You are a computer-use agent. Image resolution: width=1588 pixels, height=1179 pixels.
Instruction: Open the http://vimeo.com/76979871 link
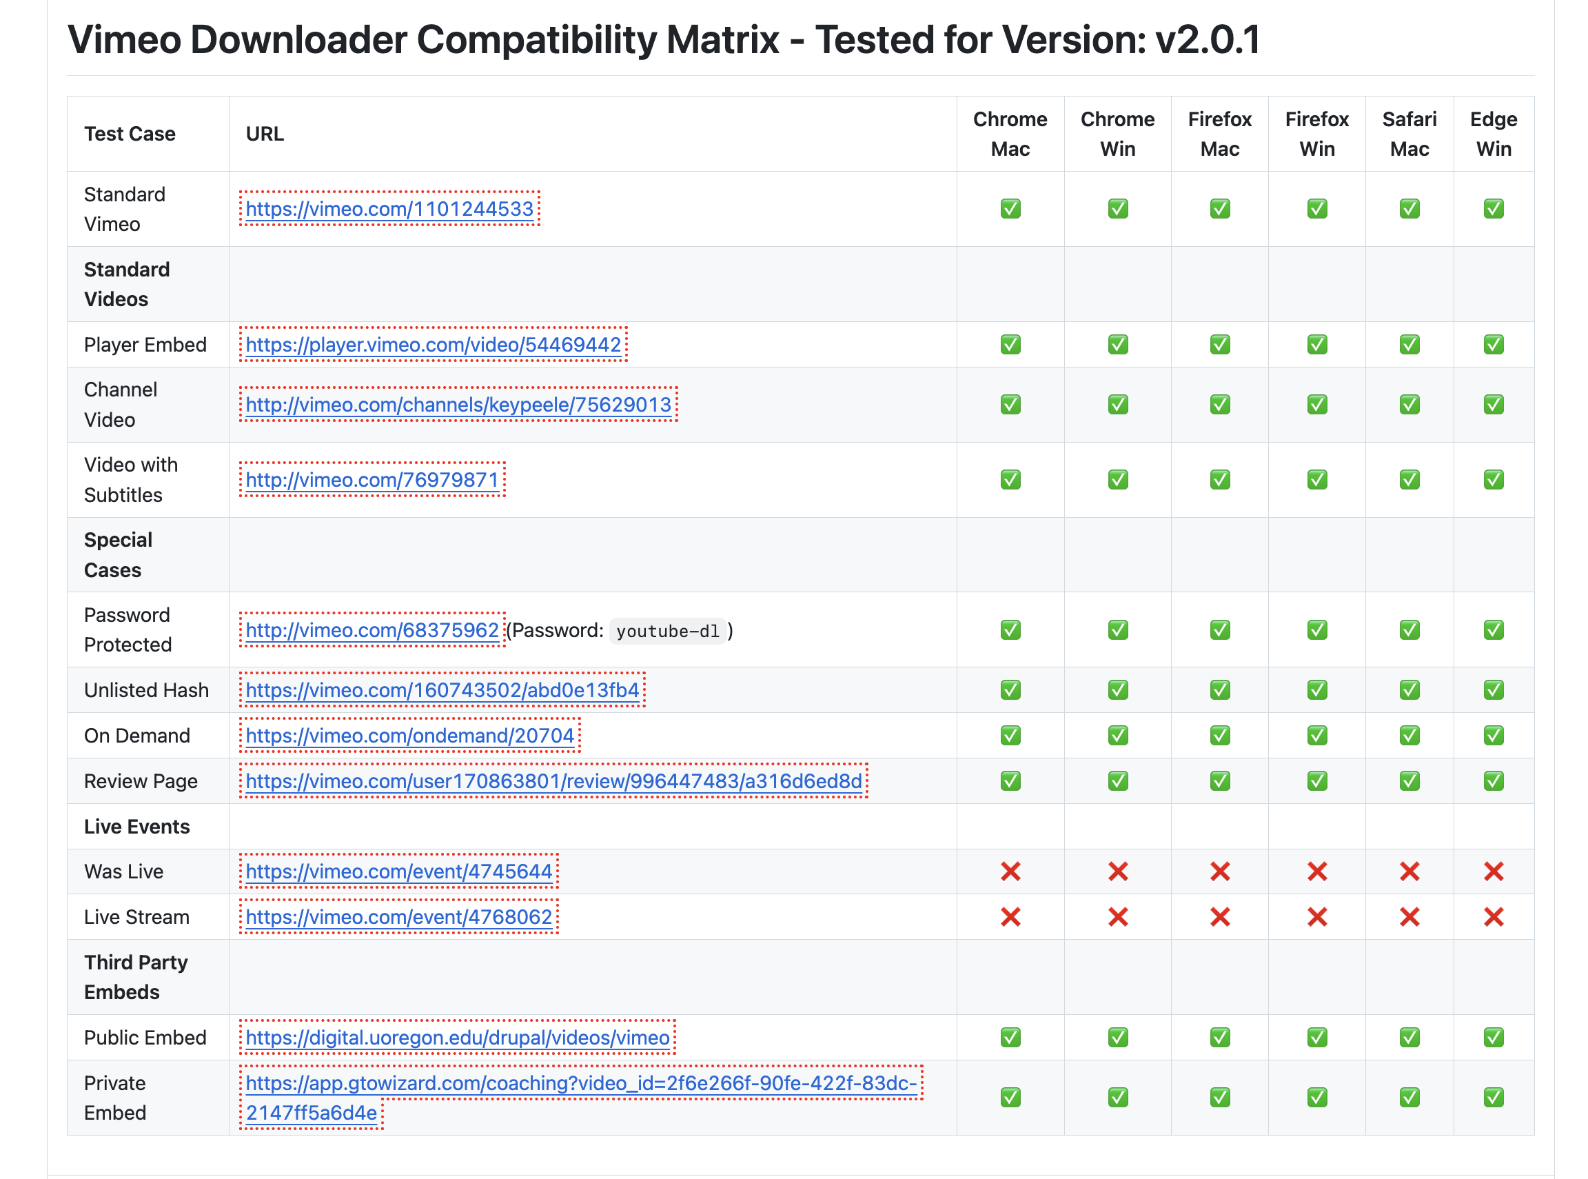pyautogui.click(x=372, y=480)
